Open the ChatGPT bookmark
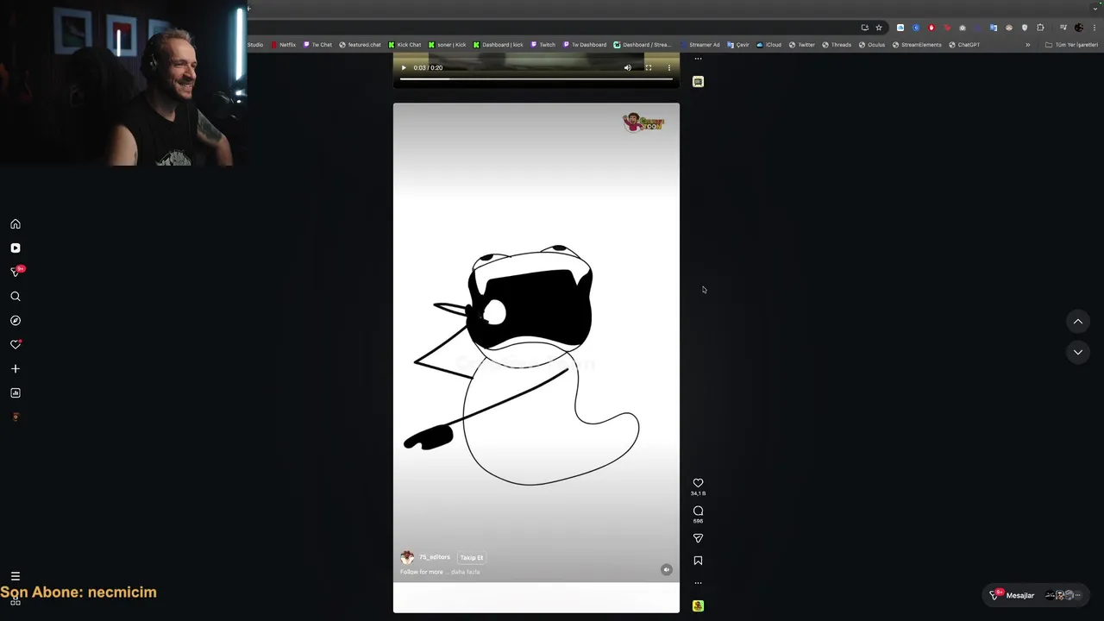Image resolution: width=1104 pixels, height=621 pixels. point(964,45)
